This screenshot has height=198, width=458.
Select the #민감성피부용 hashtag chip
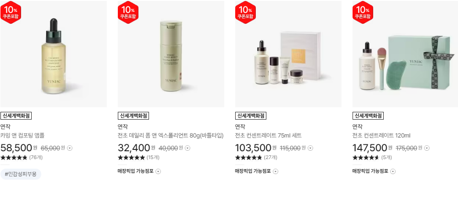click(x=21, y=174)
